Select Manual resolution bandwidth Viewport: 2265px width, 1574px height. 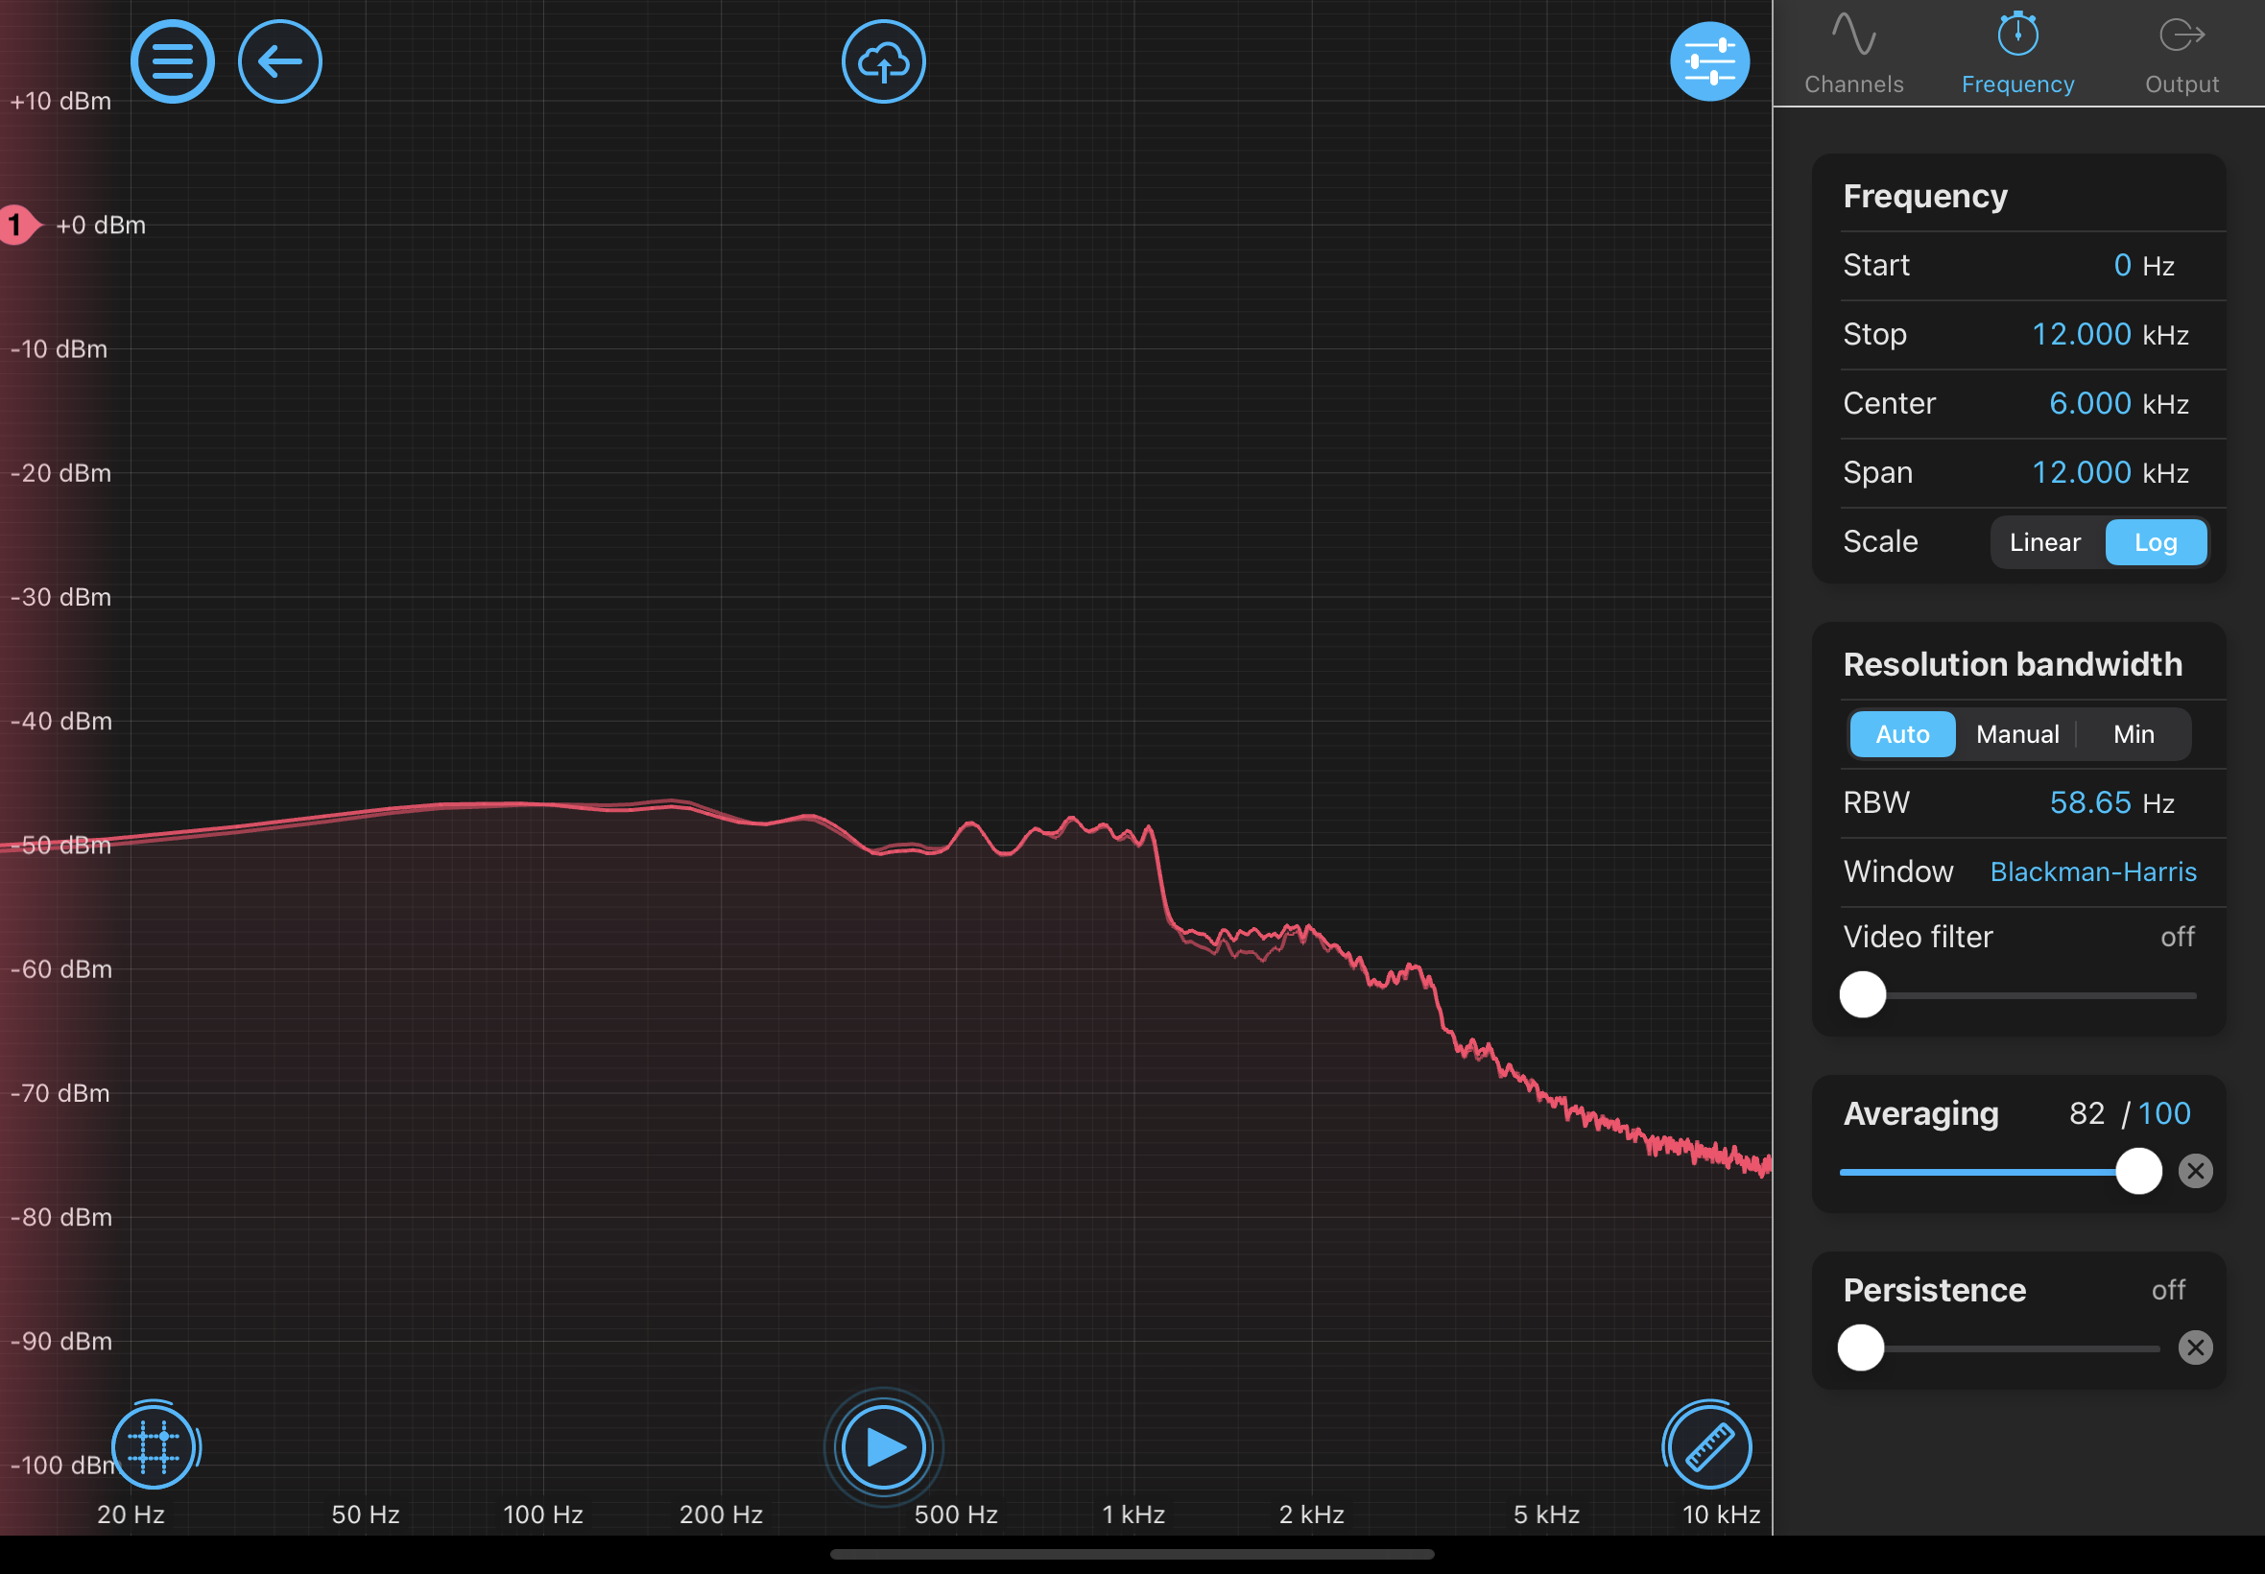tap(2017, 735)
